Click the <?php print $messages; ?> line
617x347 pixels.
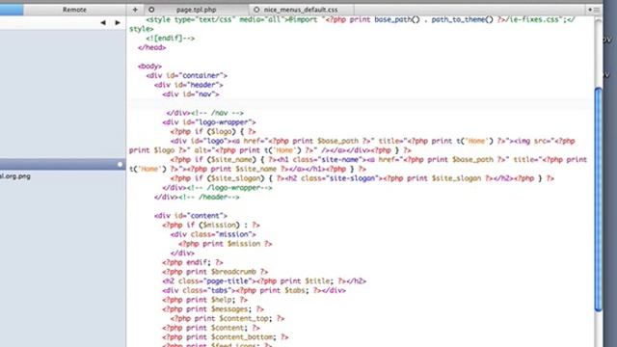point(213,309)
